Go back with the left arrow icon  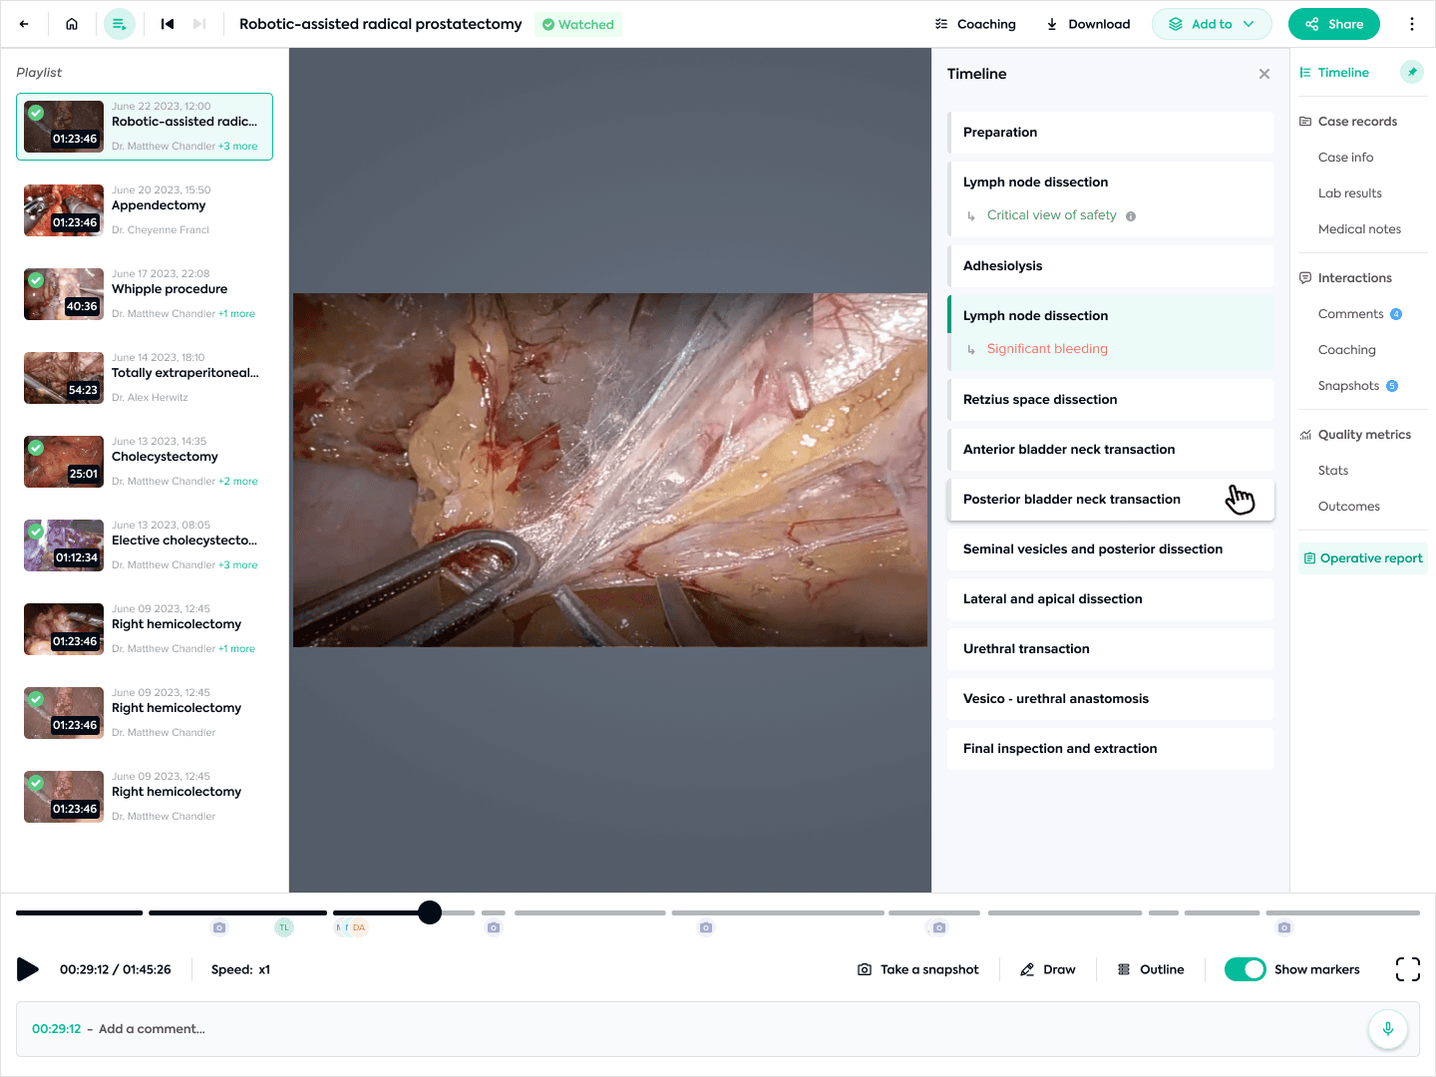[x=24, y=24]
